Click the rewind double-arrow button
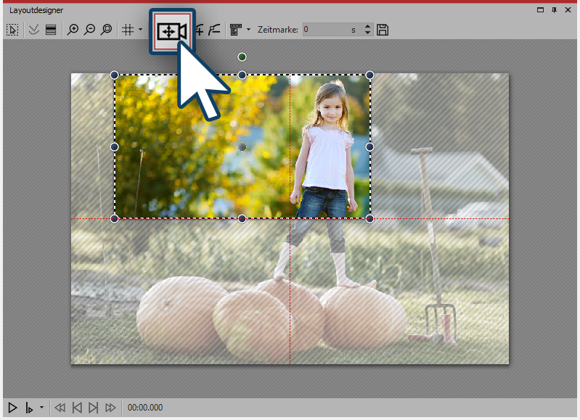This screenshot has height=420, width=580. [60, 408]
